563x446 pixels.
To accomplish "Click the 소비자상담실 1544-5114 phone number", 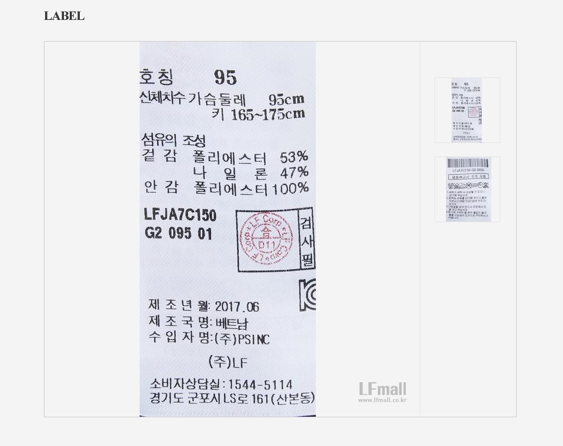I will (221, 384).
